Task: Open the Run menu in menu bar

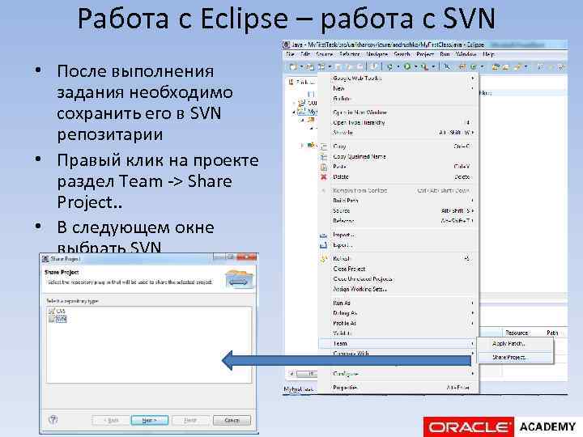Action: tap(445, 54)
